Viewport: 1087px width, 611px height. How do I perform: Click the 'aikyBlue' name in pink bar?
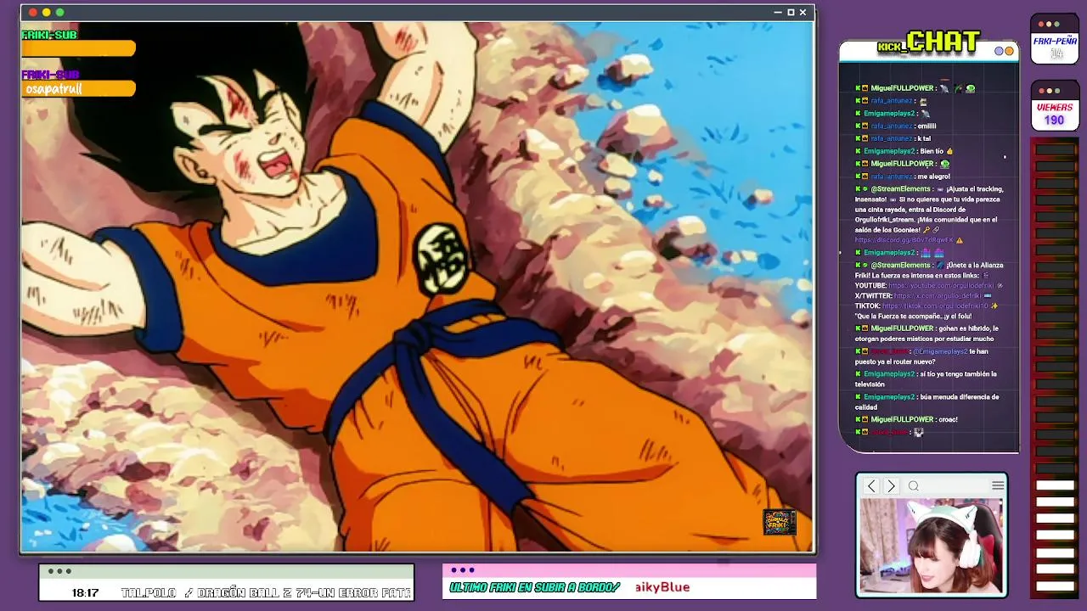(662, 587)
